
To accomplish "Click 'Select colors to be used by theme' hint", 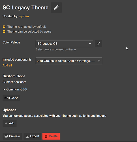I will [56, 49].
